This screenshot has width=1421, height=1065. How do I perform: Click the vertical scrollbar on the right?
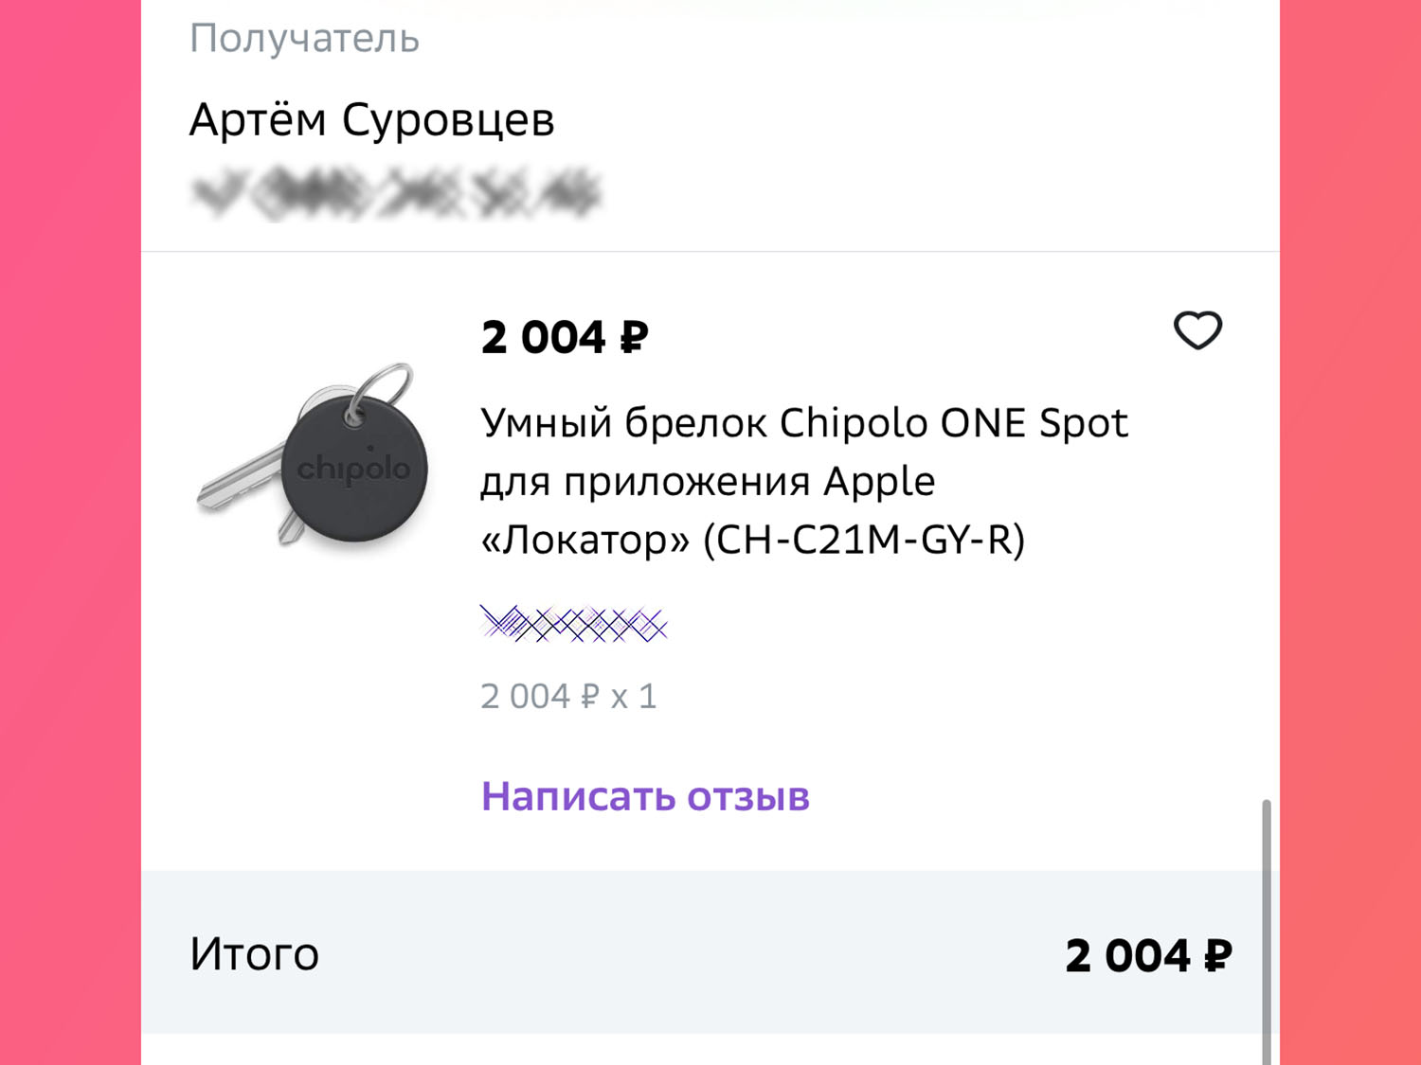1266,928
